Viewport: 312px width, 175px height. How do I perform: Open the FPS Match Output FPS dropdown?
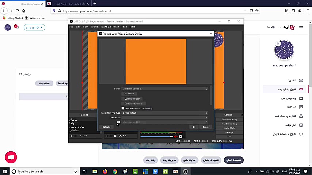(165, 122)
